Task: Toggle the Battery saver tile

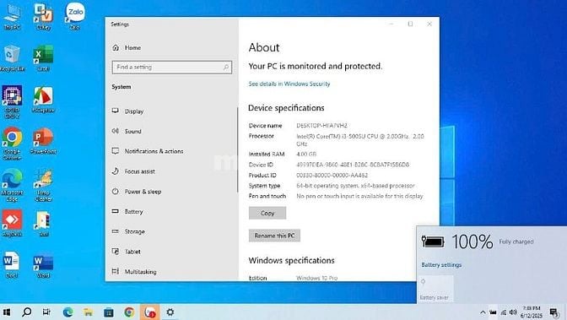Action: click(435, 289)
